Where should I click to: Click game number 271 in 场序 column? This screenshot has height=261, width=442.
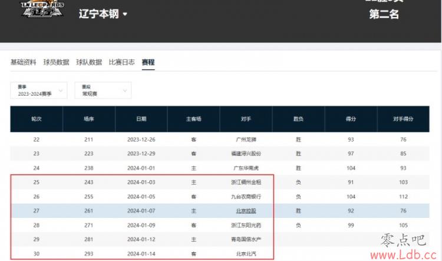89,225
